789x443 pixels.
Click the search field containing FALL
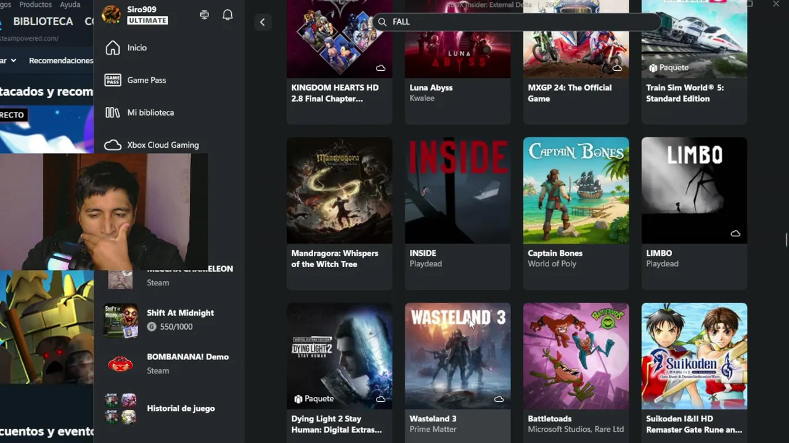(x=517, y=22)
